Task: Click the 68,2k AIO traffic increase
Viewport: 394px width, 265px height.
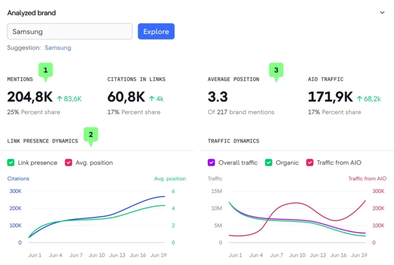Action: coord(369,98)
